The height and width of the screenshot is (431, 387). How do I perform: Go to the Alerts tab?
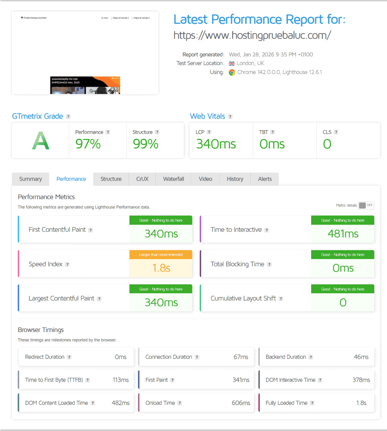point(265,179)
